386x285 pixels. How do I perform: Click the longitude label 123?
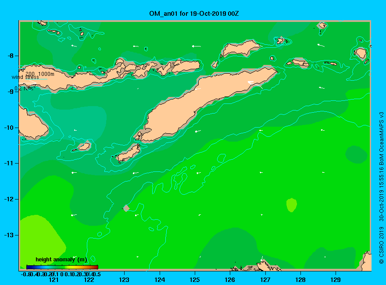(124, 280)
